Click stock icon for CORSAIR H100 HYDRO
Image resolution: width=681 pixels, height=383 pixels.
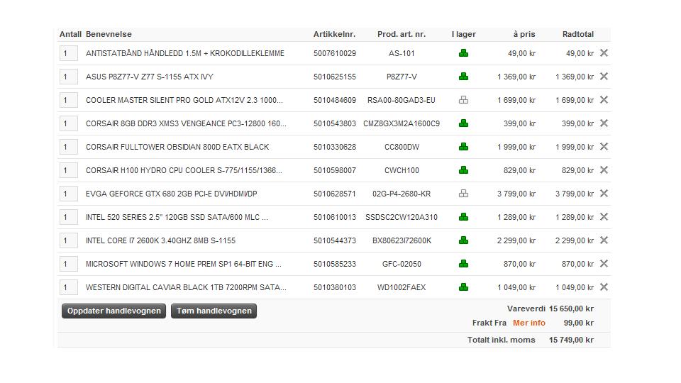pos(463,170)
